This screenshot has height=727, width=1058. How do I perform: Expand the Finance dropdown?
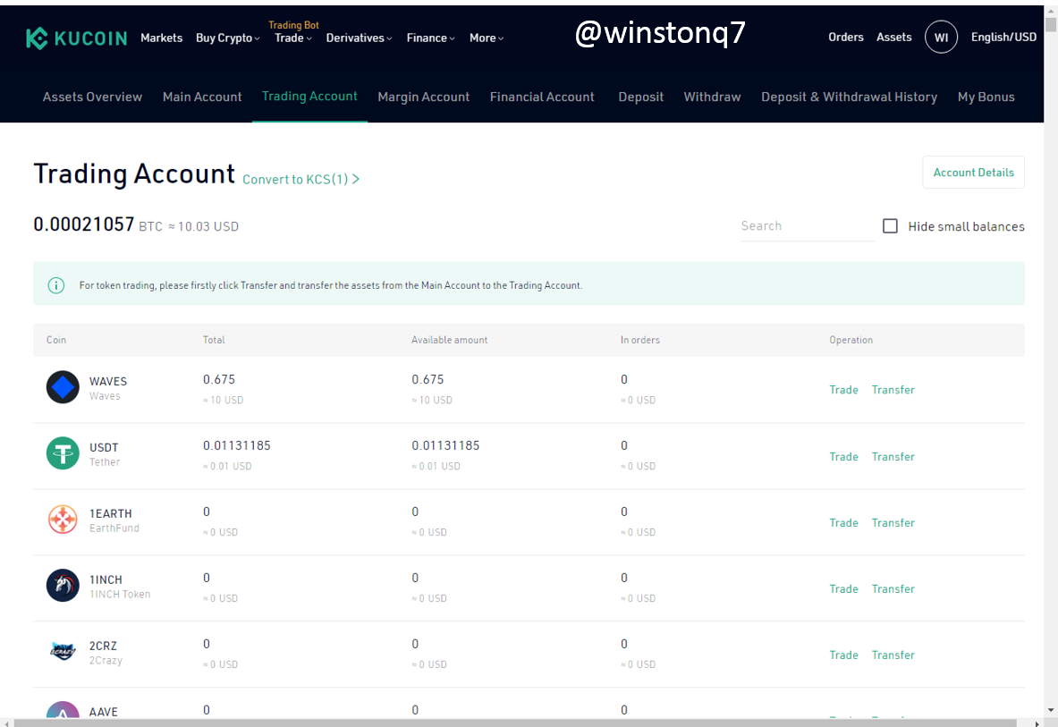coord(430,38)
